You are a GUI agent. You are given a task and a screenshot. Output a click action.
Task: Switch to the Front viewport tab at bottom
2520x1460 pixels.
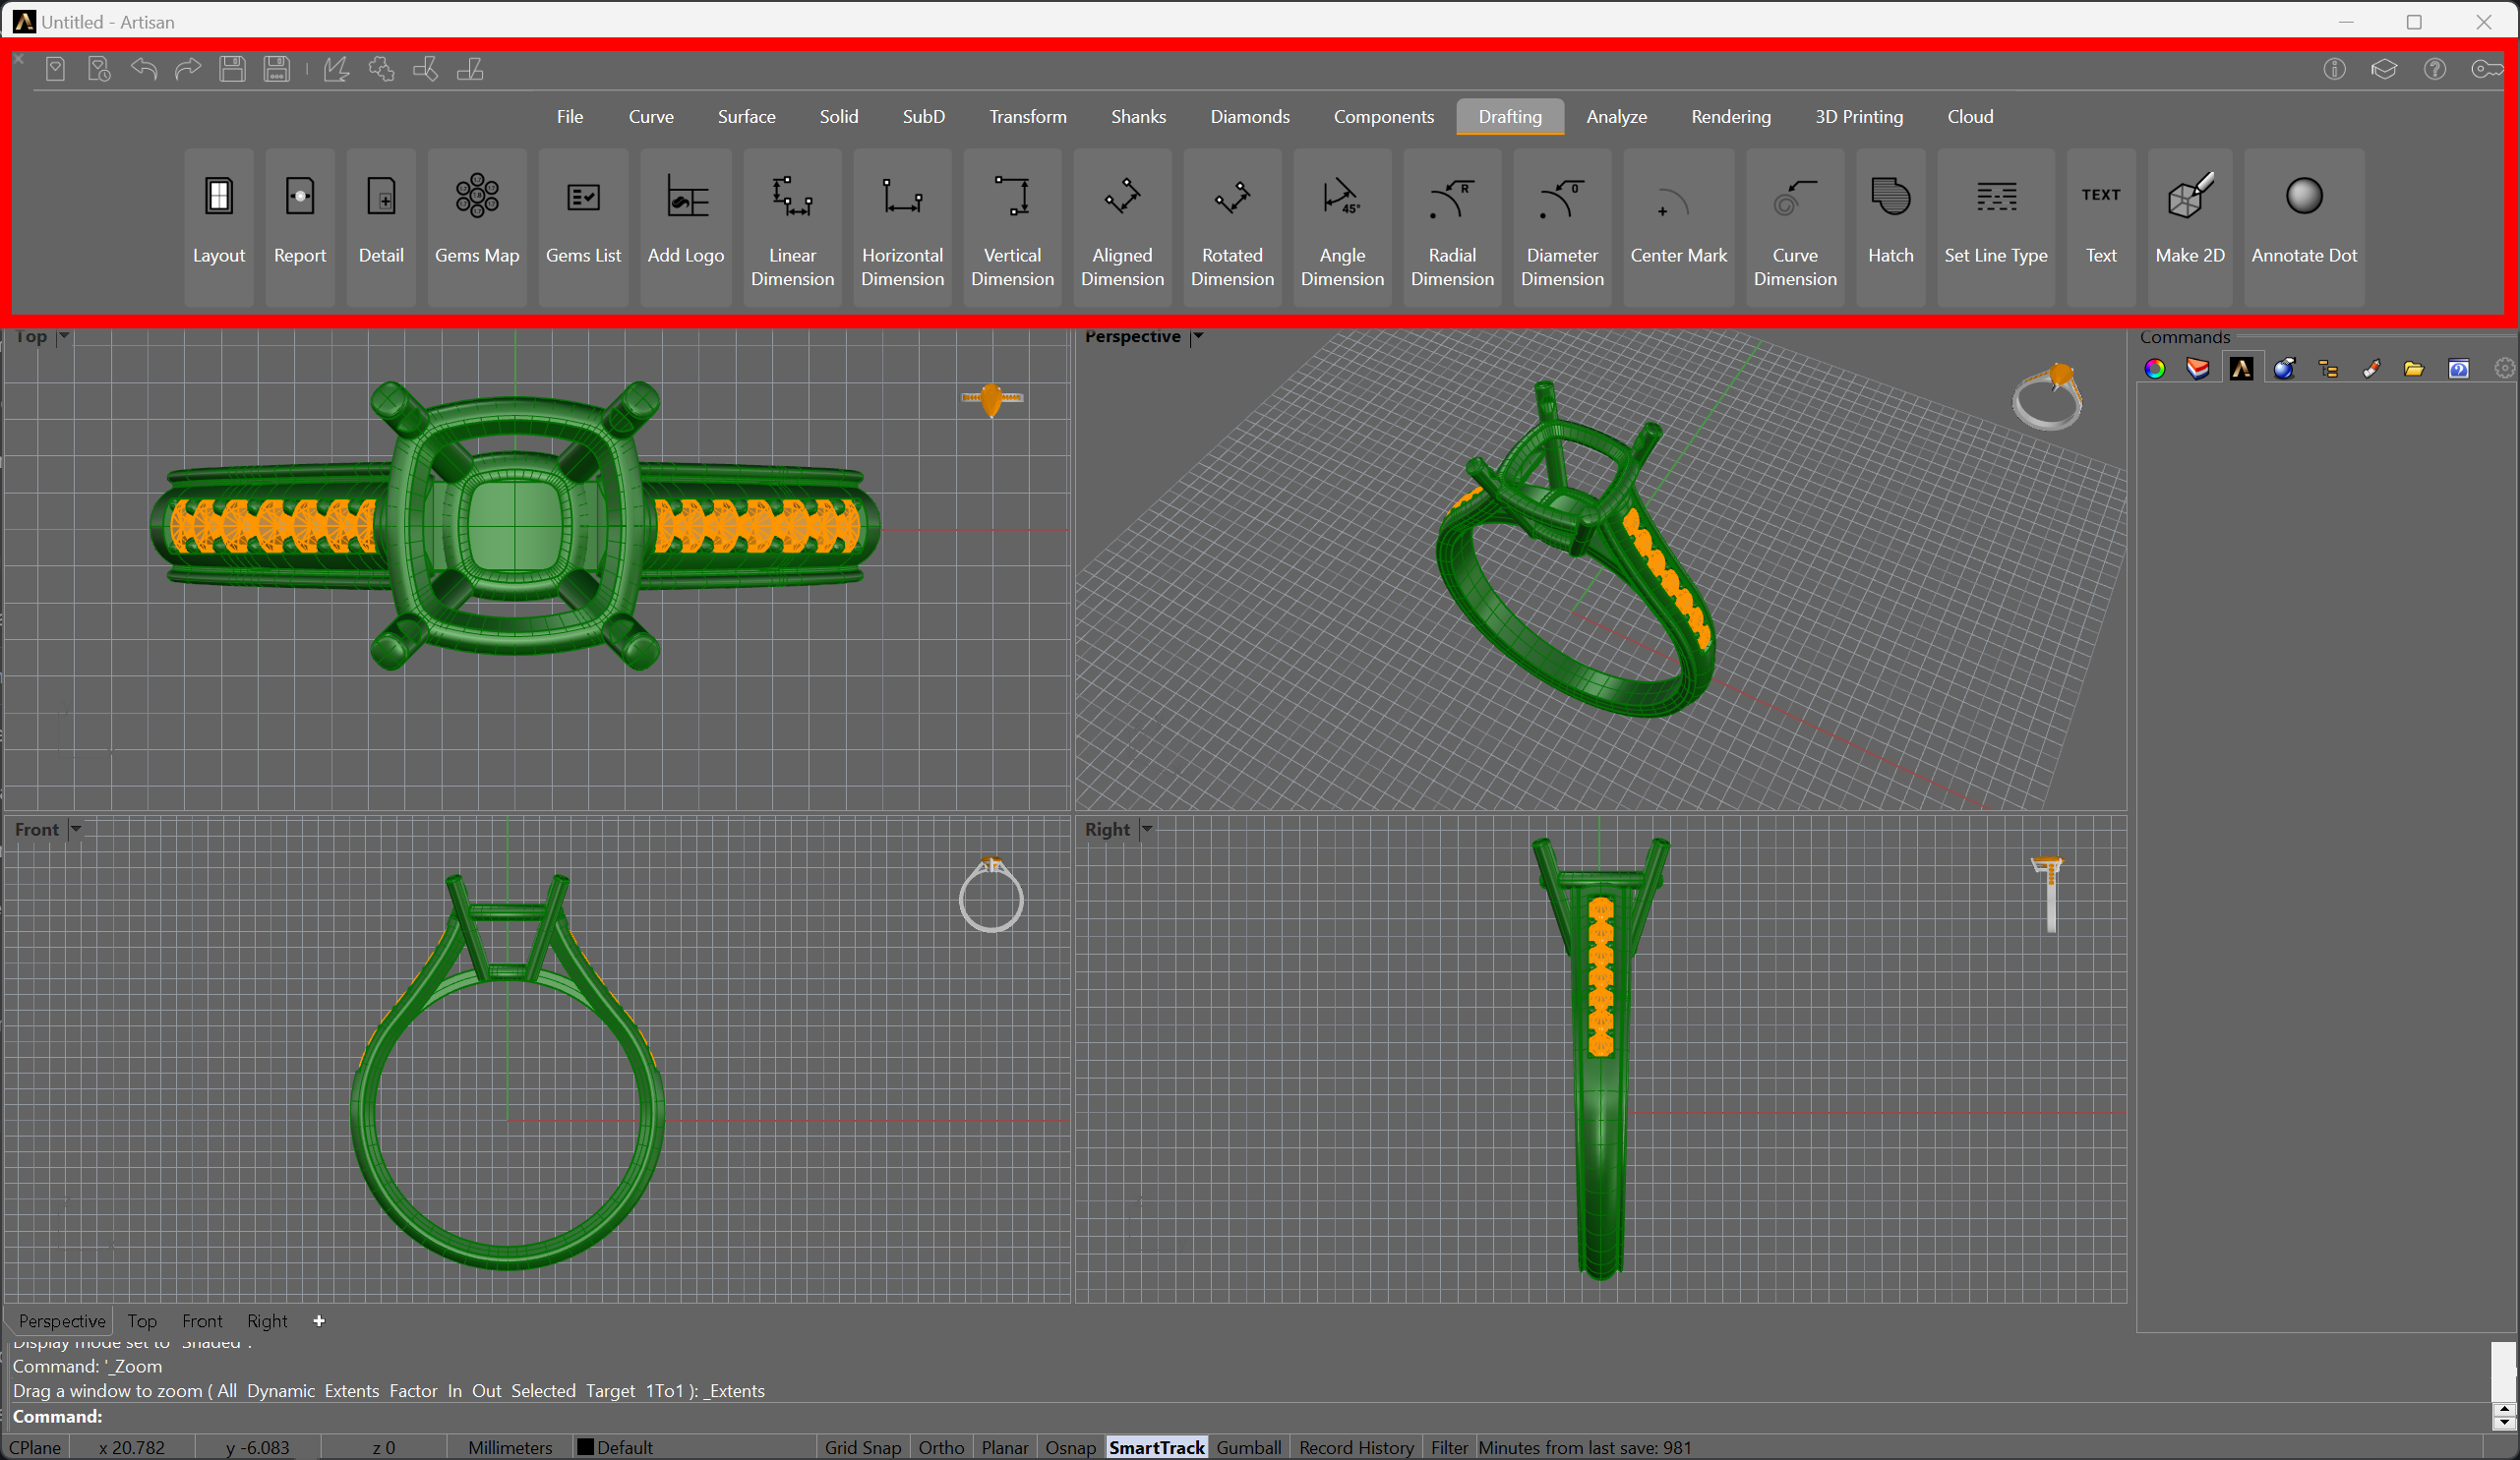[x=202, y=1320]
